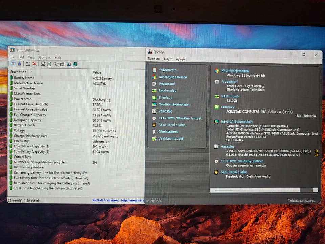Open the View menu in BatteryInfoView
Viewport: 325px width, 244px height.
[x=31, y=58]
